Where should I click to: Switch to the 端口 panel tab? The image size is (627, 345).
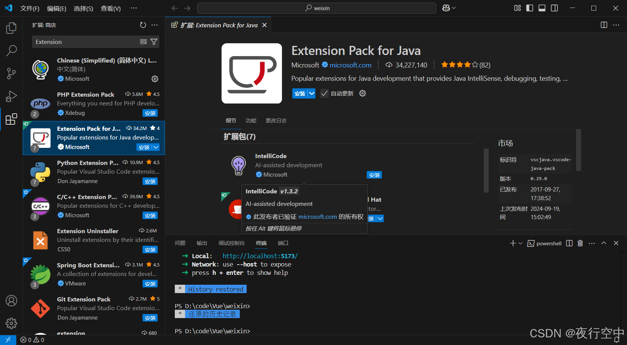(283, 243)
